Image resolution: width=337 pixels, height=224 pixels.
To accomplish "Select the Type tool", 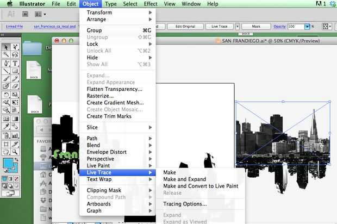I will point(15,63).
